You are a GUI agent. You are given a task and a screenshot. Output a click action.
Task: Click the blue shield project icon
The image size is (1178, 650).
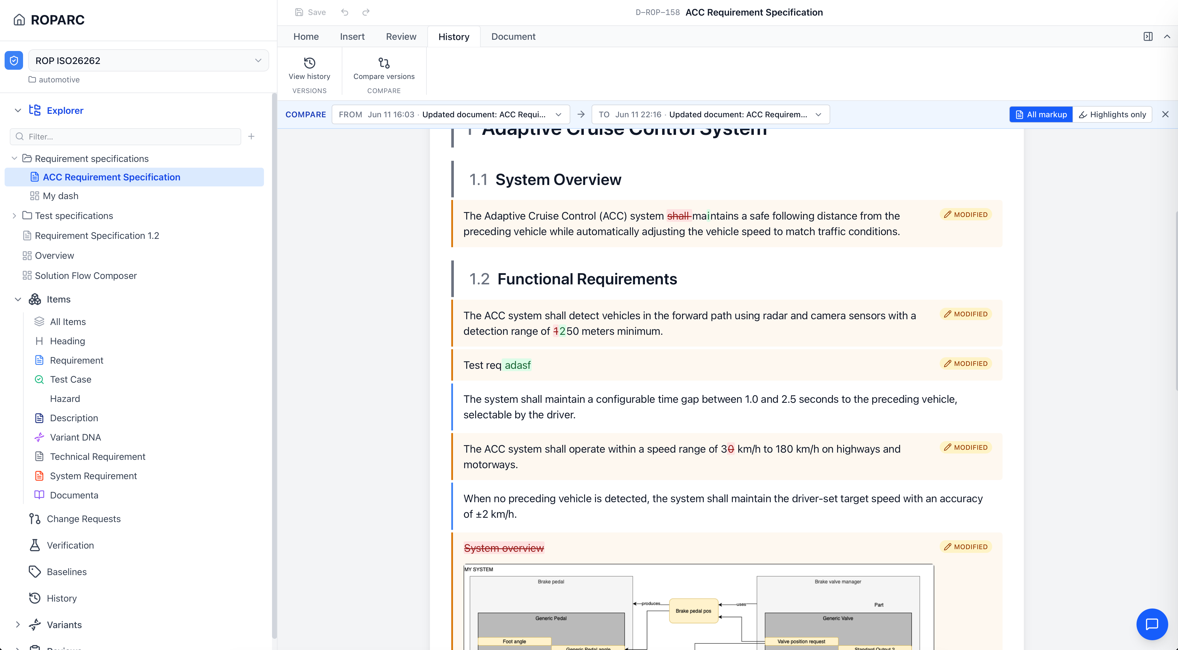coord(14,60)
